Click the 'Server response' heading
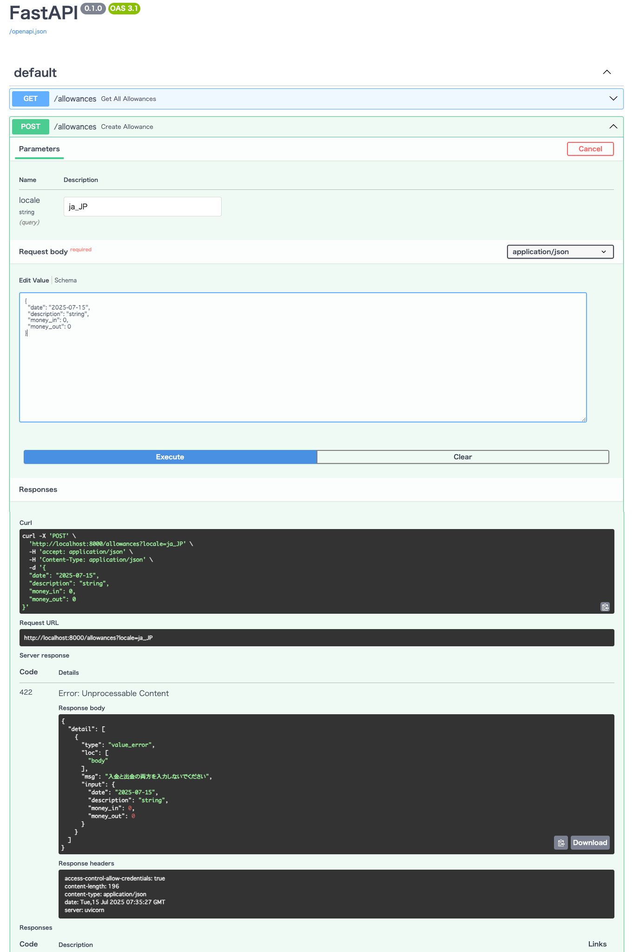Viewport: 633px width, 952px height. 44,656
